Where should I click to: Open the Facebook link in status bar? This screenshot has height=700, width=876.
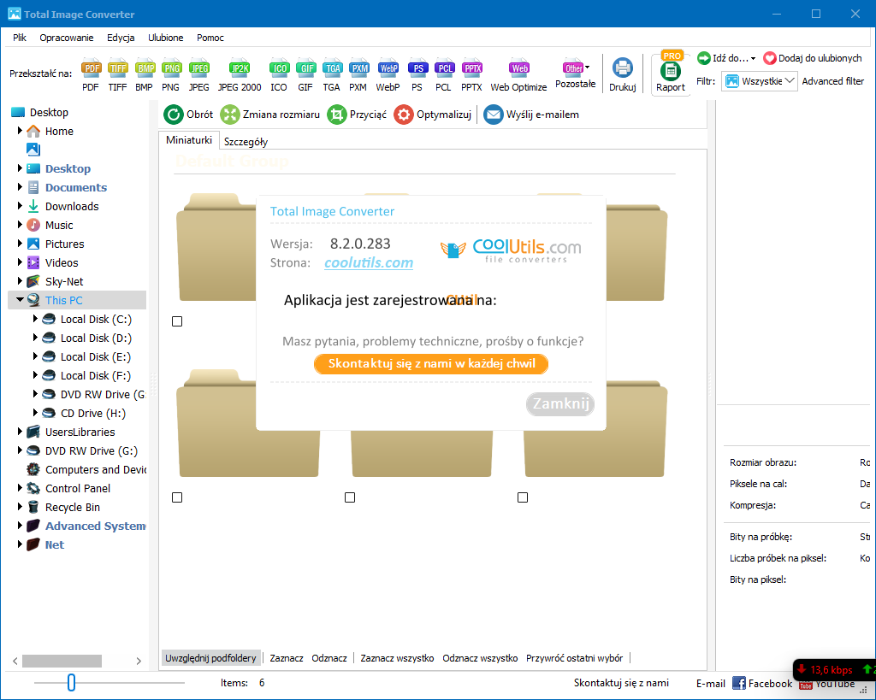pos(762,683)
